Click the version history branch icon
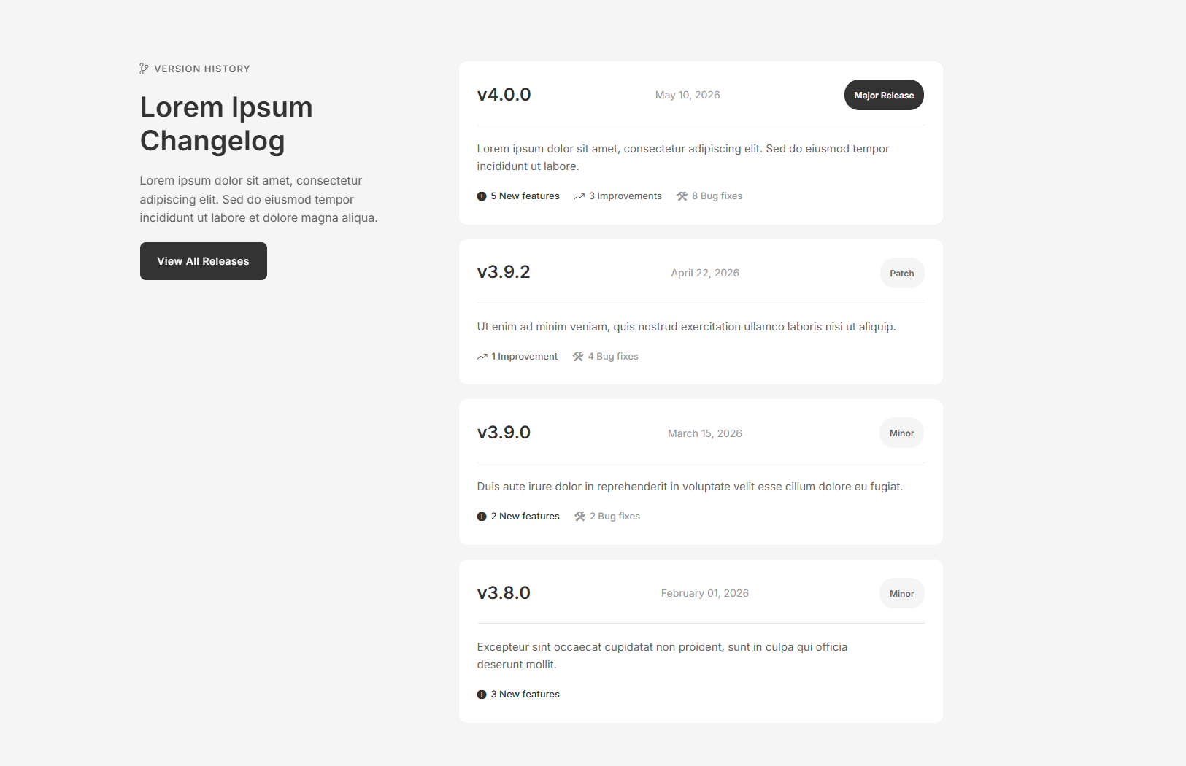This screenshot has width=1186, height=766. click(x=144, y=69)
